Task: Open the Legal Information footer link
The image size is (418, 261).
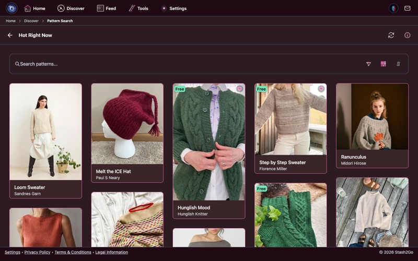Action: pyautogui.click(x=112, y=252)
